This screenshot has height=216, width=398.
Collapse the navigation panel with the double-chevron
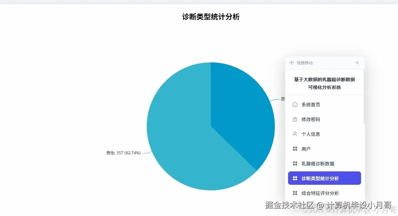pyautogui.click(x=357, y=63)
